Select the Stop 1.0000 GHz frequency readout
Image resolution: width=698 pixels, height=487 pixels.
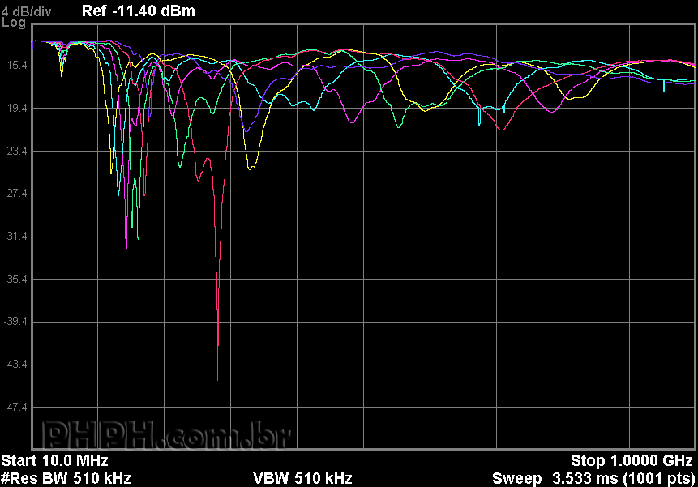(x=632, y=461)
